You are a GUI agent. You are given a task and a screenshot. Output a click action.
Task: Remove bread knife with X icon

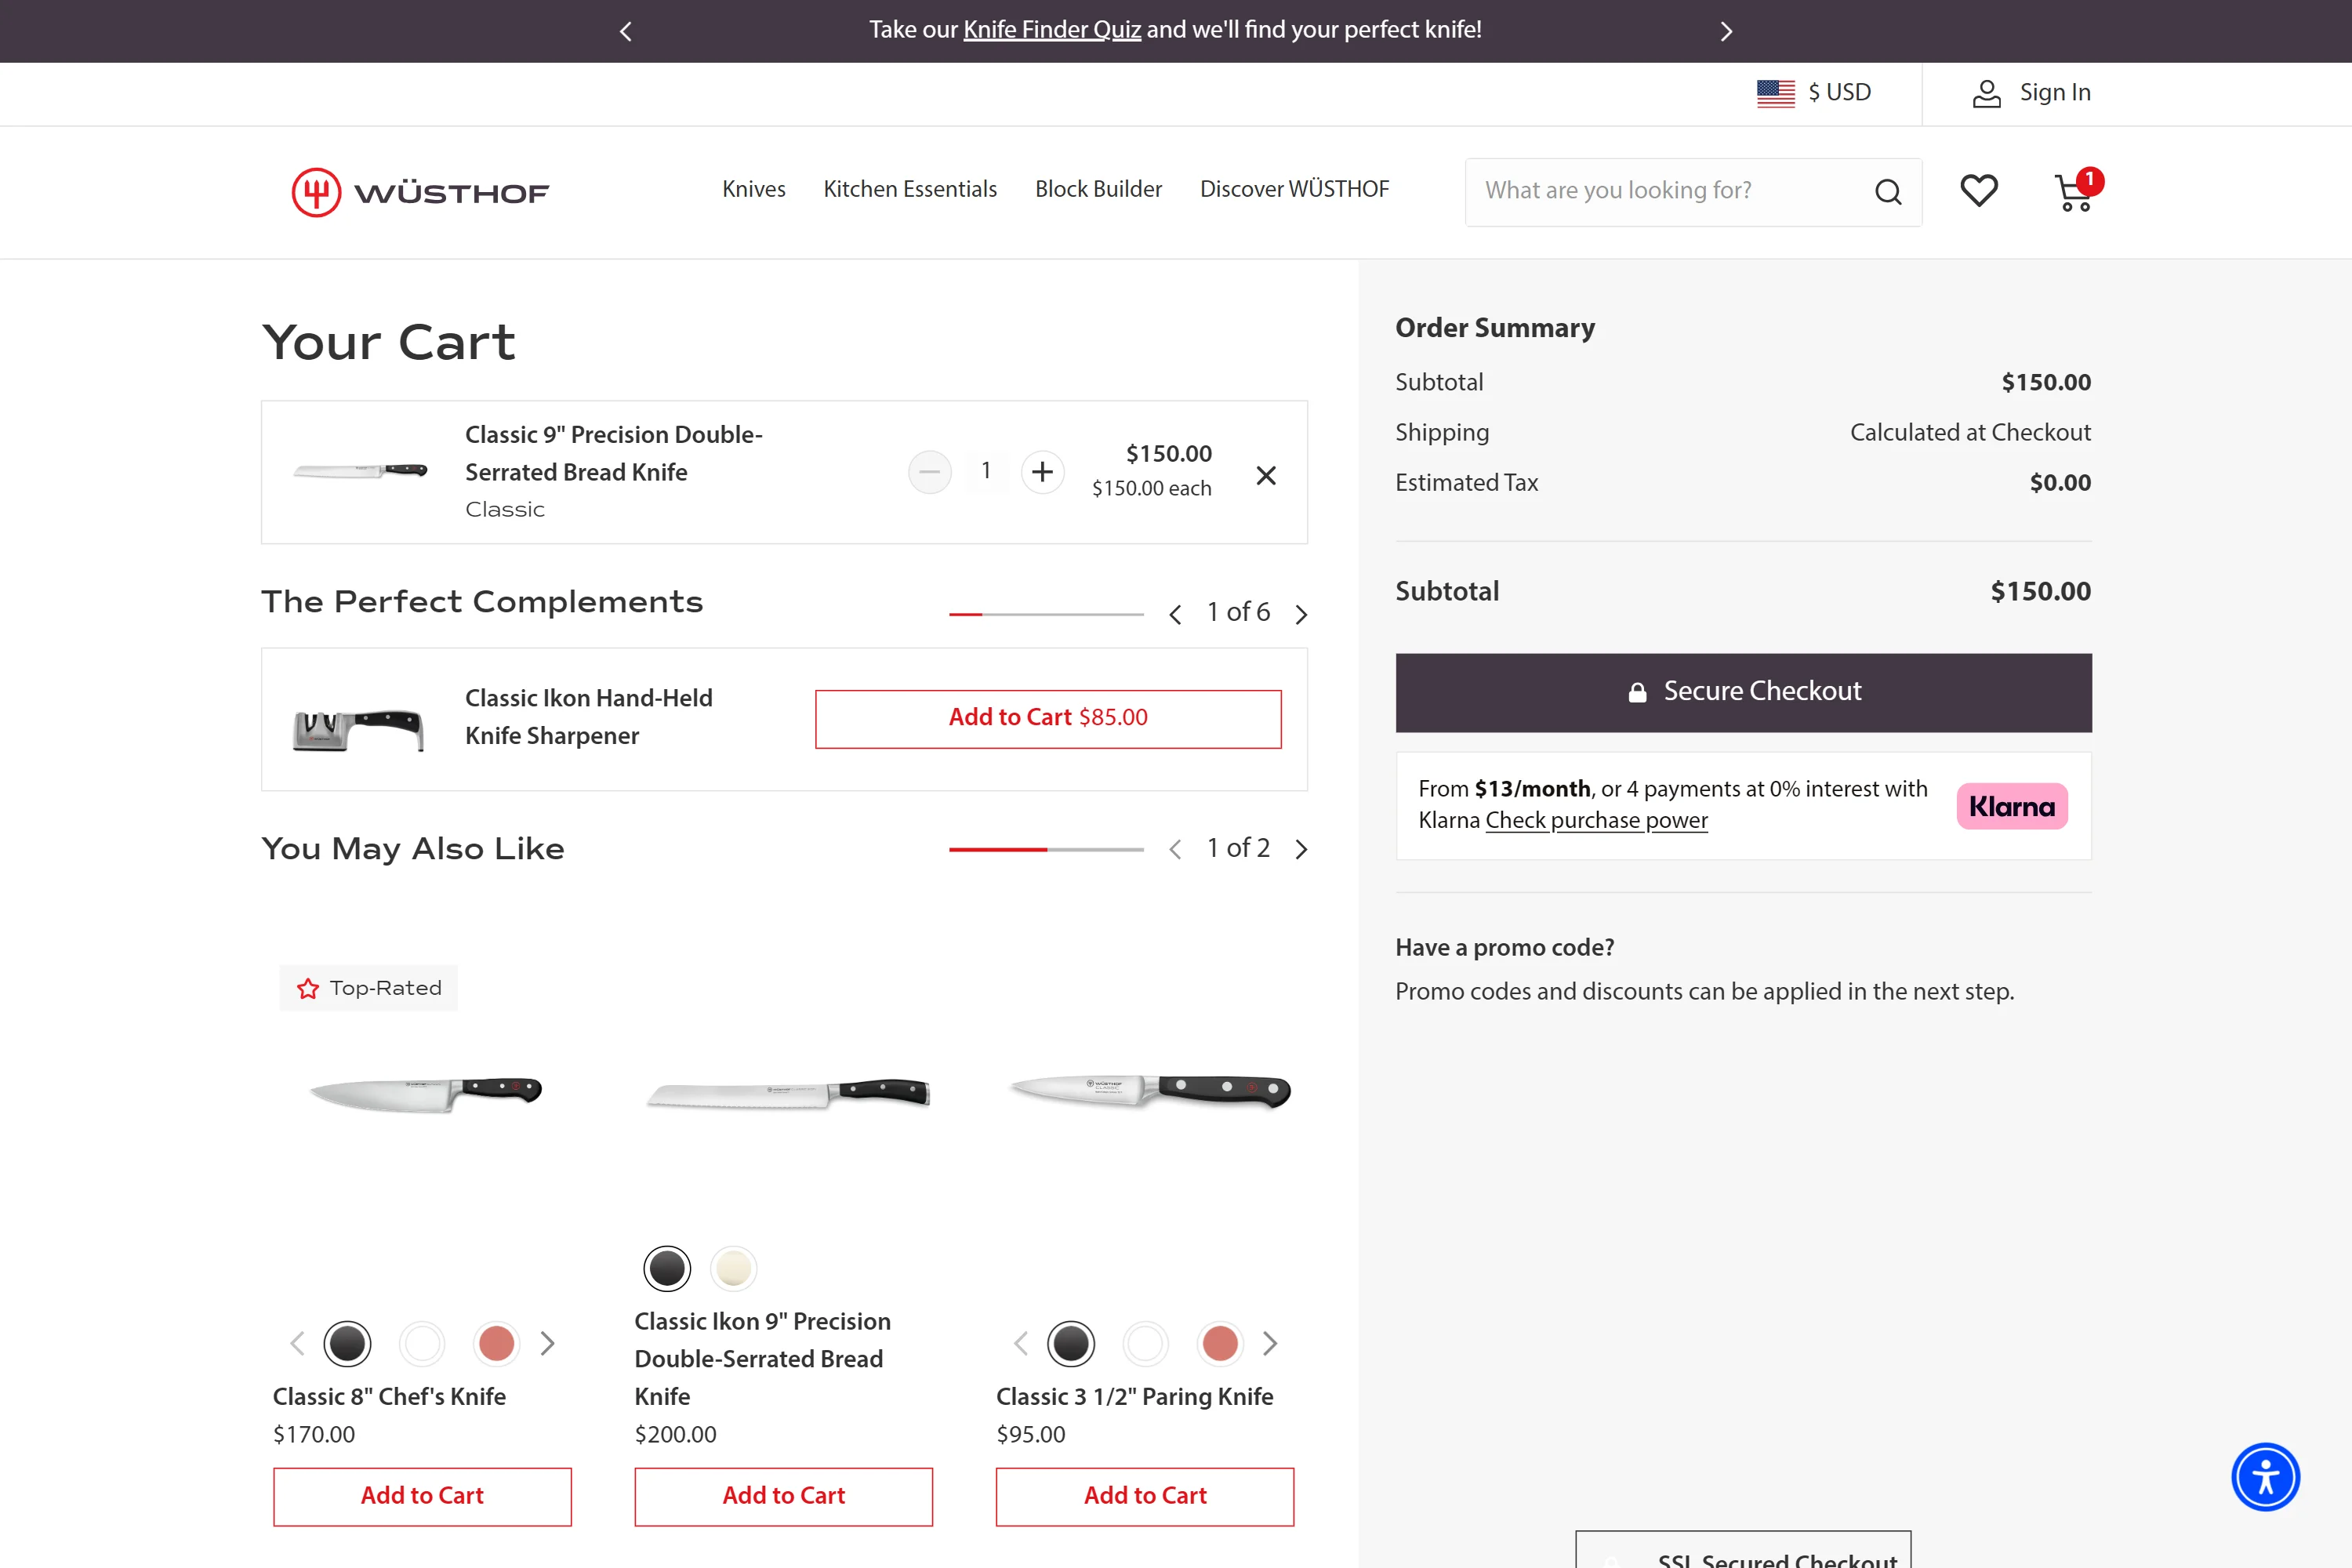(x=1265, y=475)
